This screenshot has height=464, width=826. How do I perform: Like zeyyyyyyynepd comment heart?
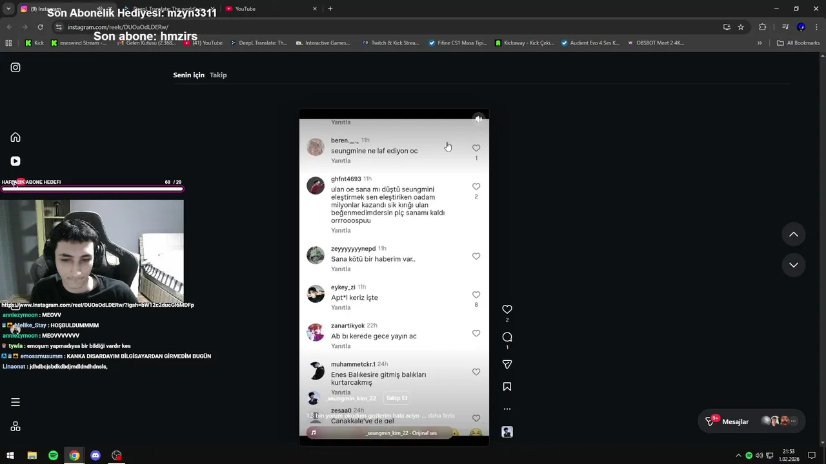click(x=476, y=256)
